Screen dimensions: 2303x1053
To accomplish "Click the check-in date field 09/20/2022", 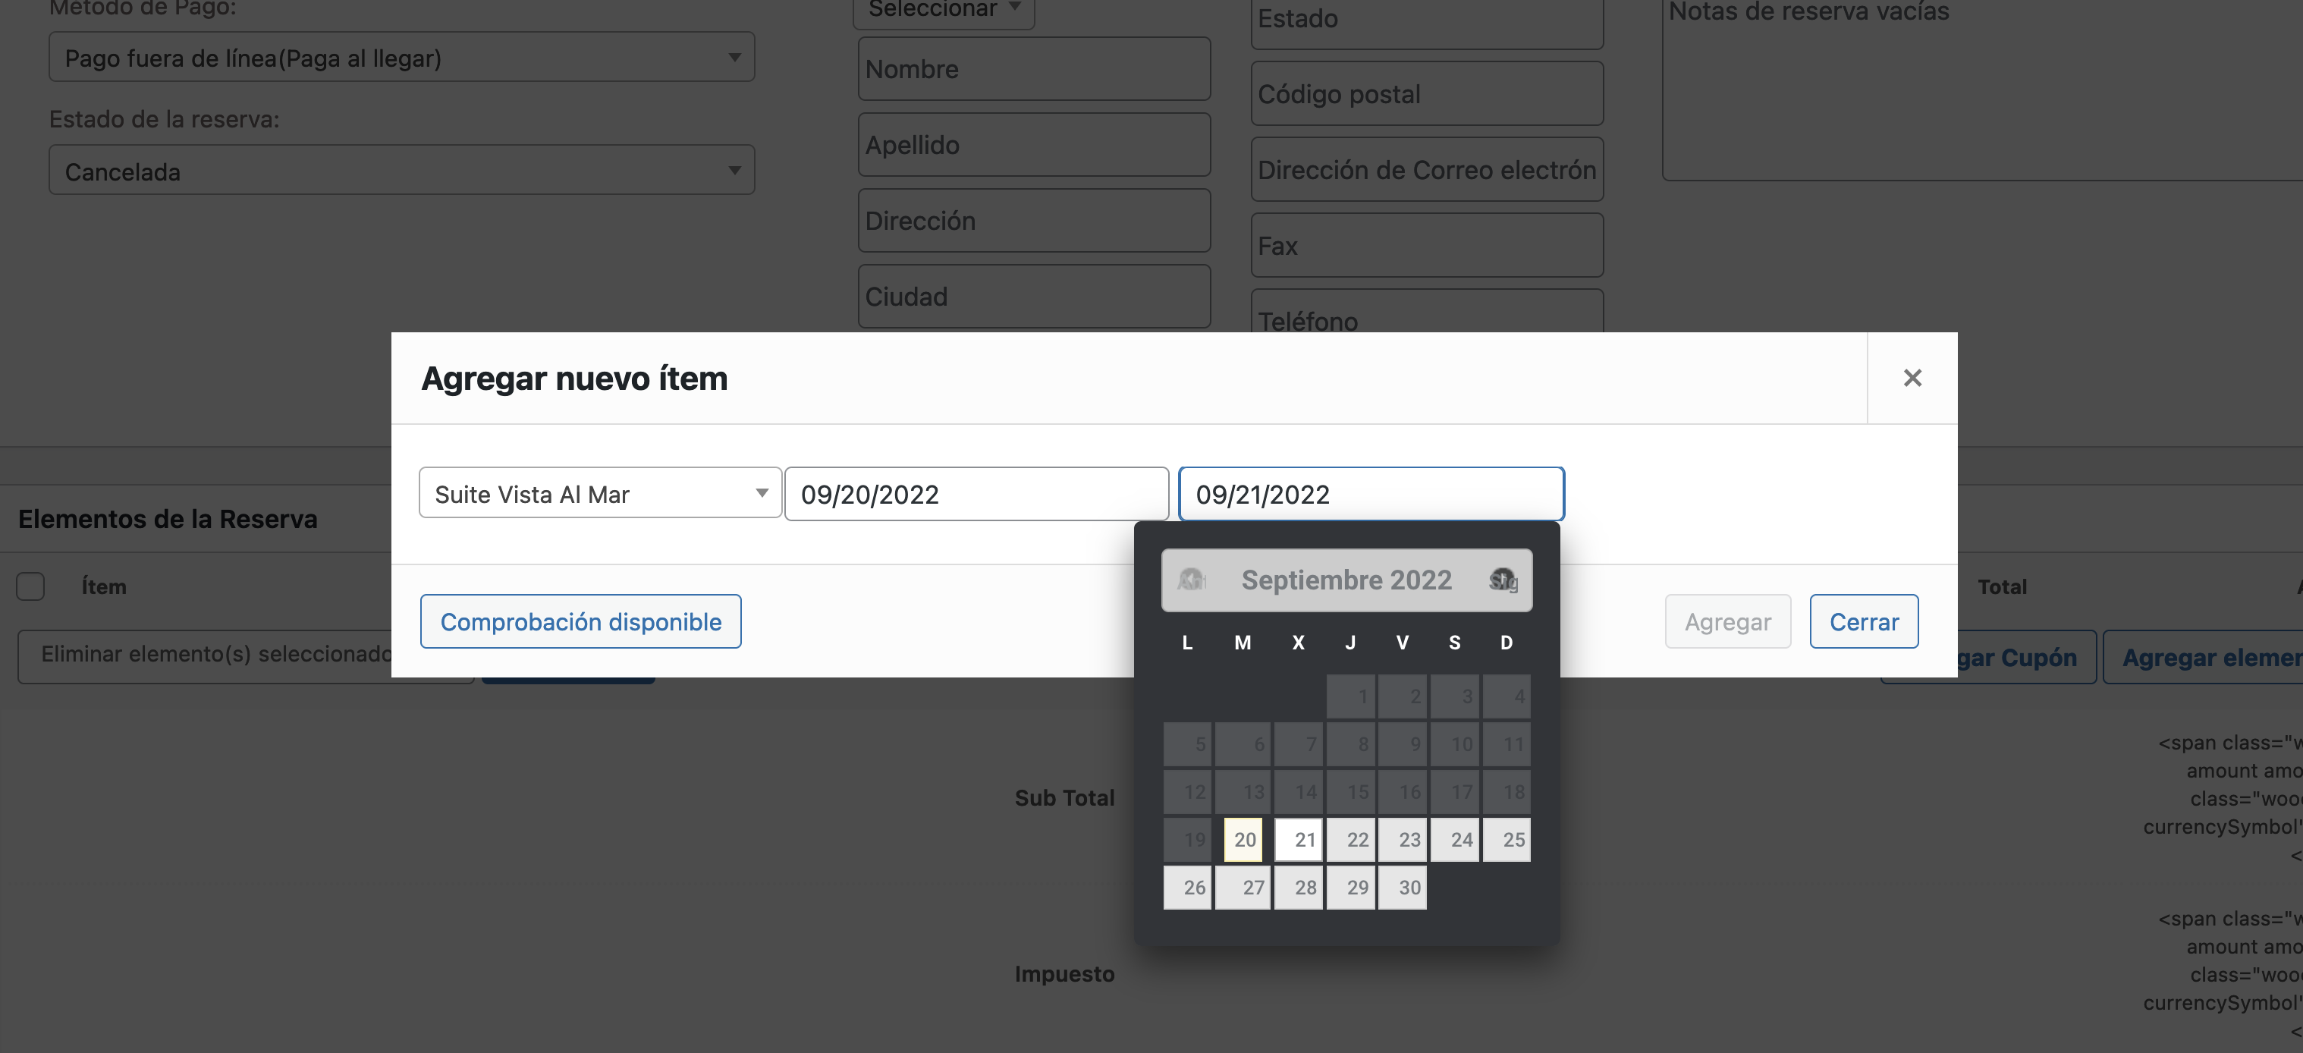I will 976,495.
